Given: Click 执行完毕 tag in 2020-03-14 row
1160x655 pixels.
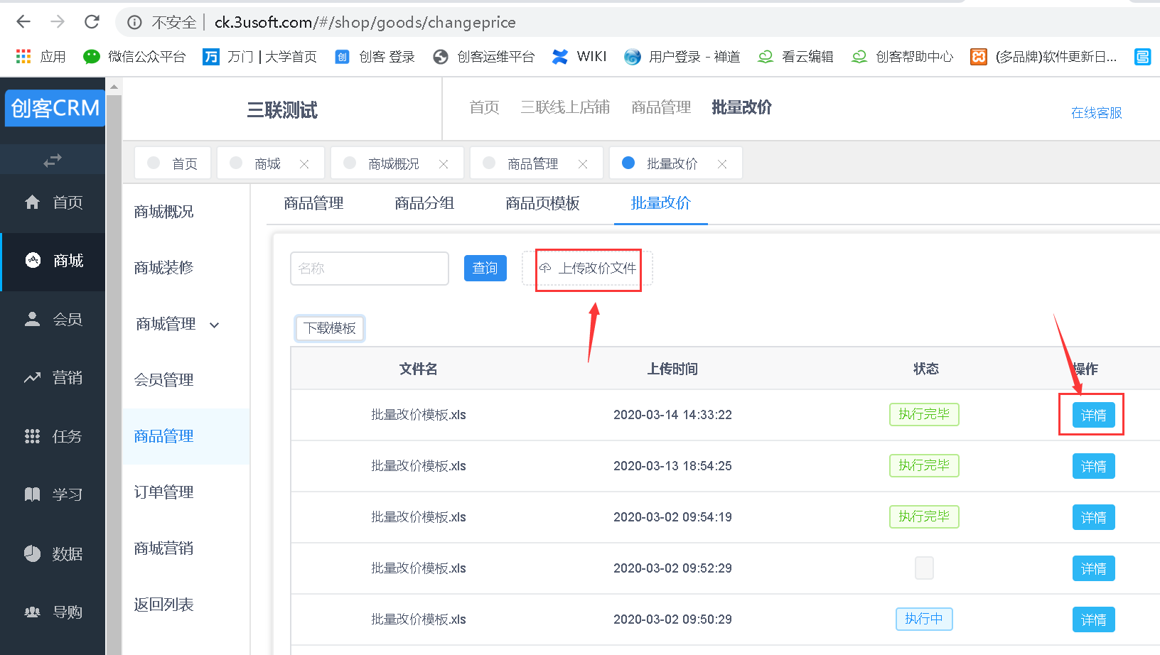Looking at the screenshot, I should [x=924, y=414].
